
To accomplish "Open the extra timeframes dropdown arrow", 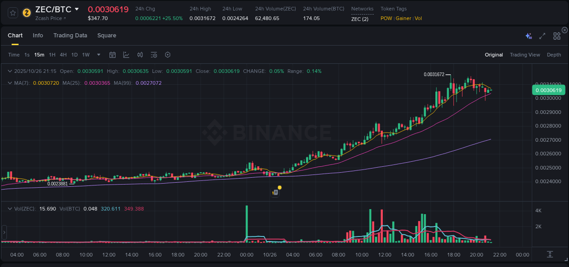I will coord(98,54).
